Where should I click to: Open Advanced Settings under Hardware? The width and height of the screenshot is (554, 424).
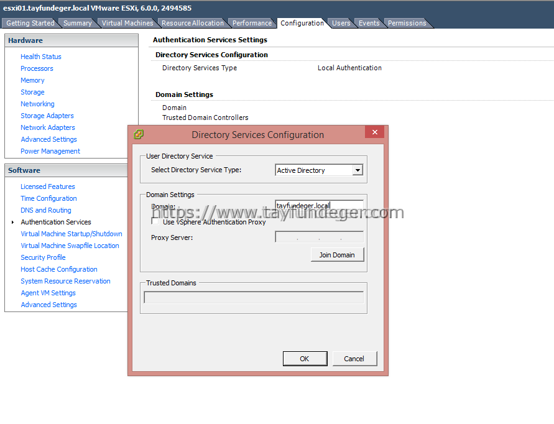(48, 139)
